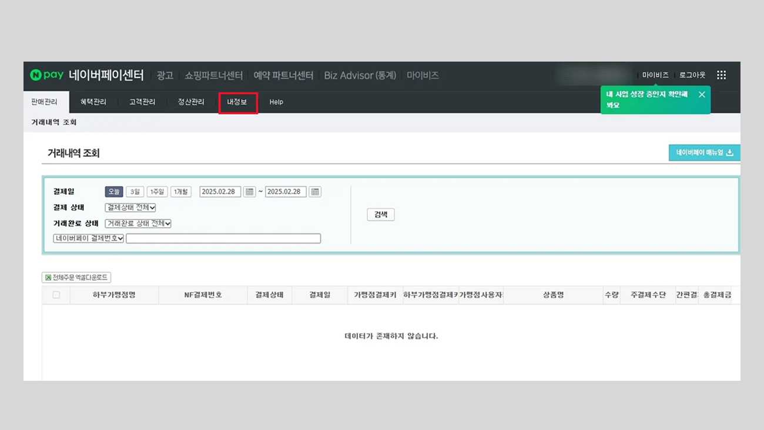Open the Help tab
This screenshot has height=430, width=764.
point(276,102)
